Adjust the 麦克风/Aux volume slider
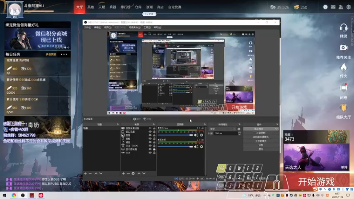 coord(175,135)
